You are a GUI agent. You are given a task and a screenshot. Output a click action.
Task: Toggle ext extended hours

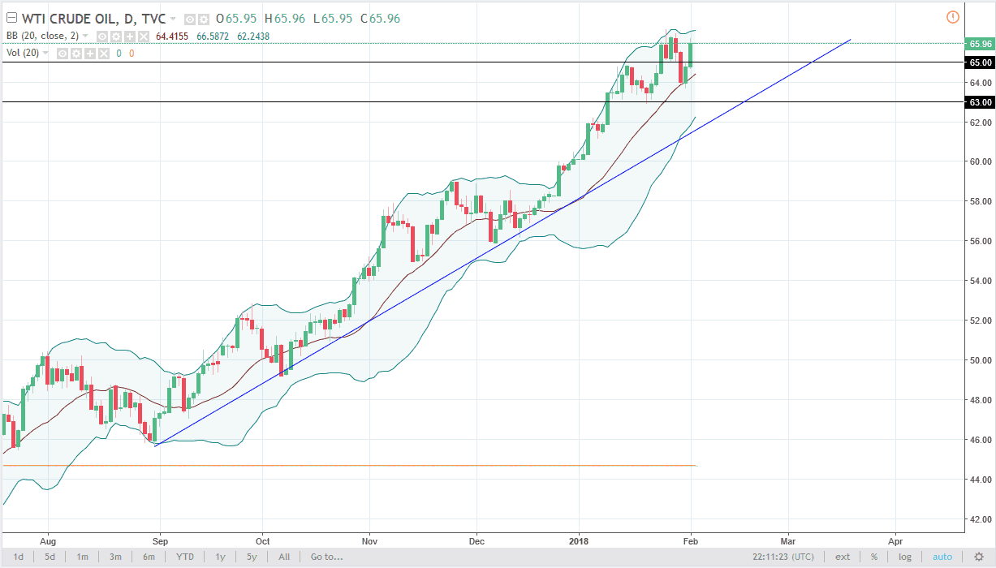tap(843, 557)
